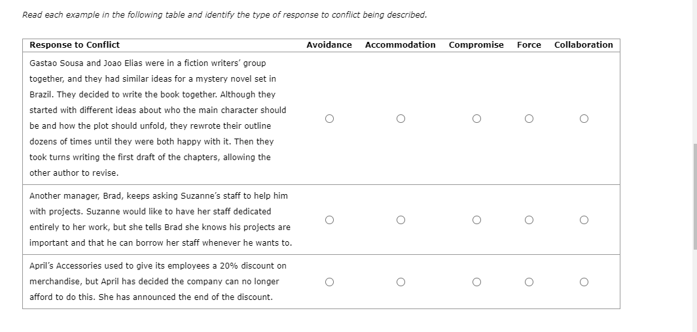Select Compromise for the April's Accessories example
Screen dimensions: 697x332
coord(476,282)
